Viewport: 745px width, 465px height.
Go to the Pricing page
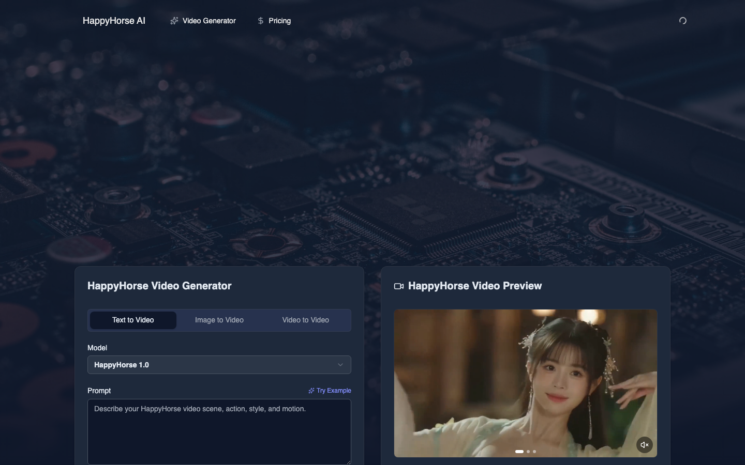(x=279, y=21)
